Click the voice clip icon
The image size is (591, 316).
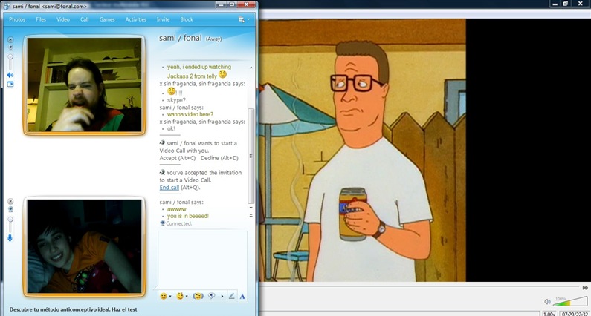click(x=212, y=297)
